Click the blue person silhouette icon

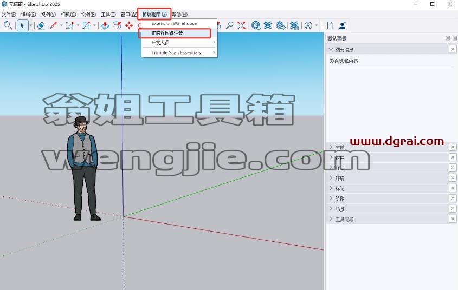coord(343,25)
